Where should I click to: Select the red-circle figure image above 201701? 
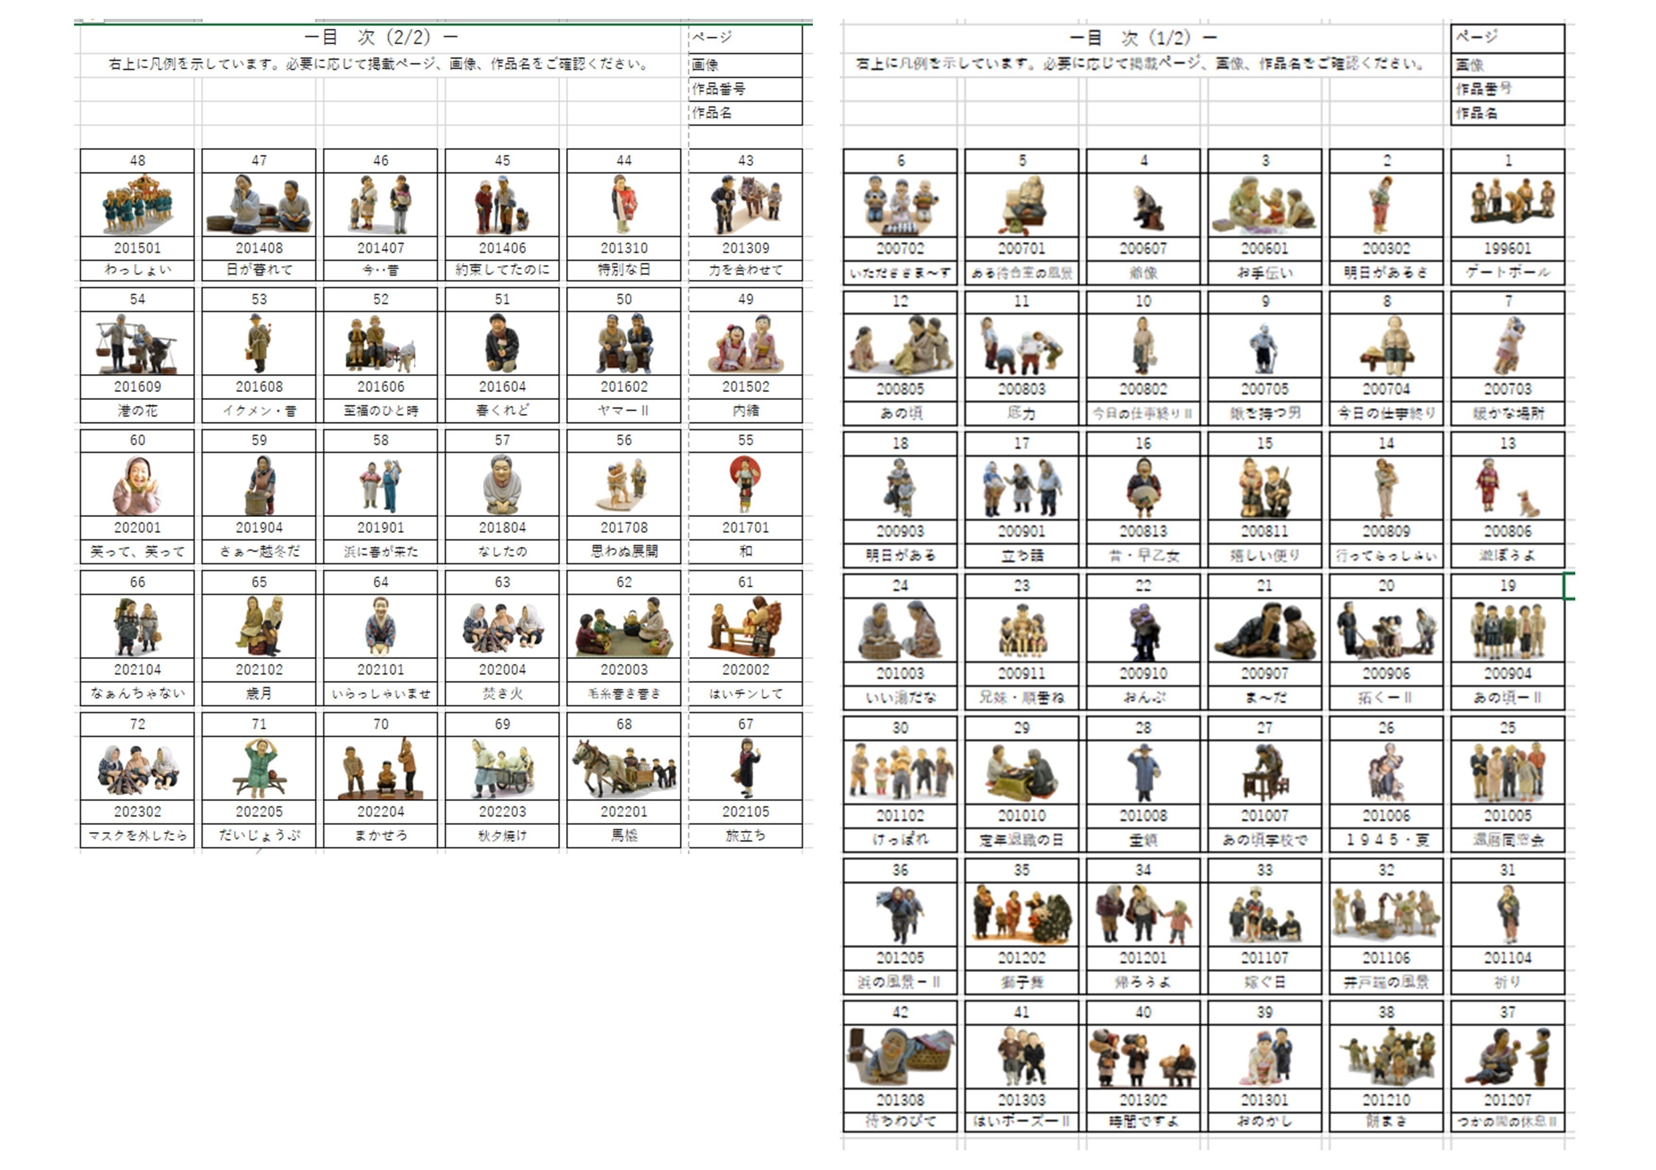click(745, 485)
